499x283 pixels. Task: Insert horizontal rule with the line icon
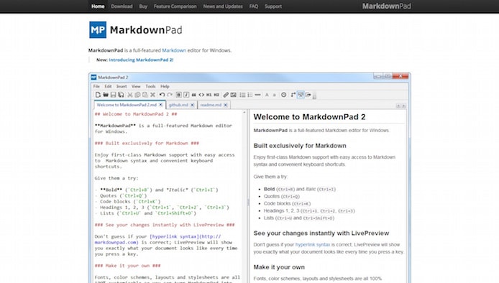click(258, 95)
